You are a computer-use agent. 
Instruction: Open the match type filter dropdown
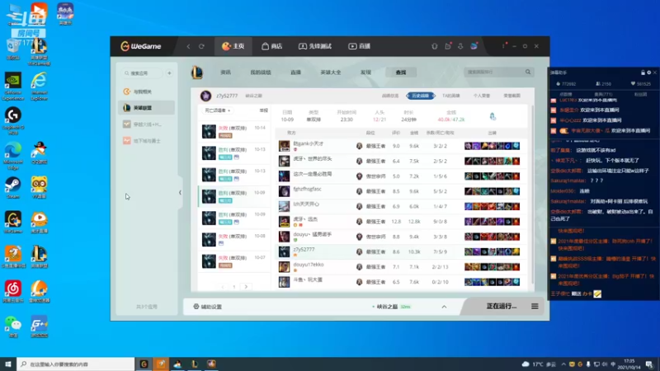point(218,110)
